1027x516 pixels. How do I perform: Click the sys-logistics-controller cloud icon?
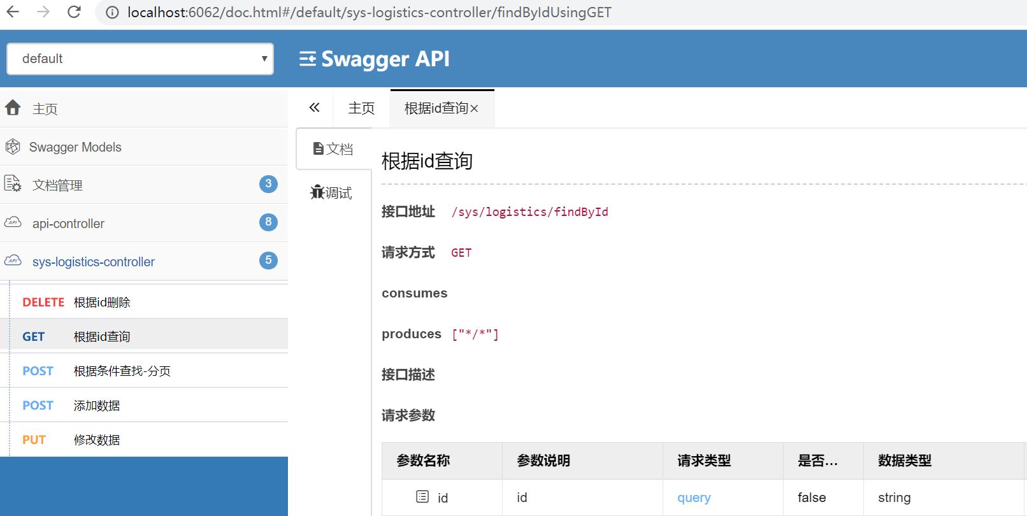[13, 261]
